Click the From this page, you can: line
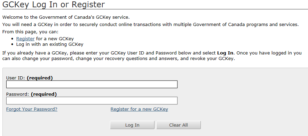 pos(30,32)
